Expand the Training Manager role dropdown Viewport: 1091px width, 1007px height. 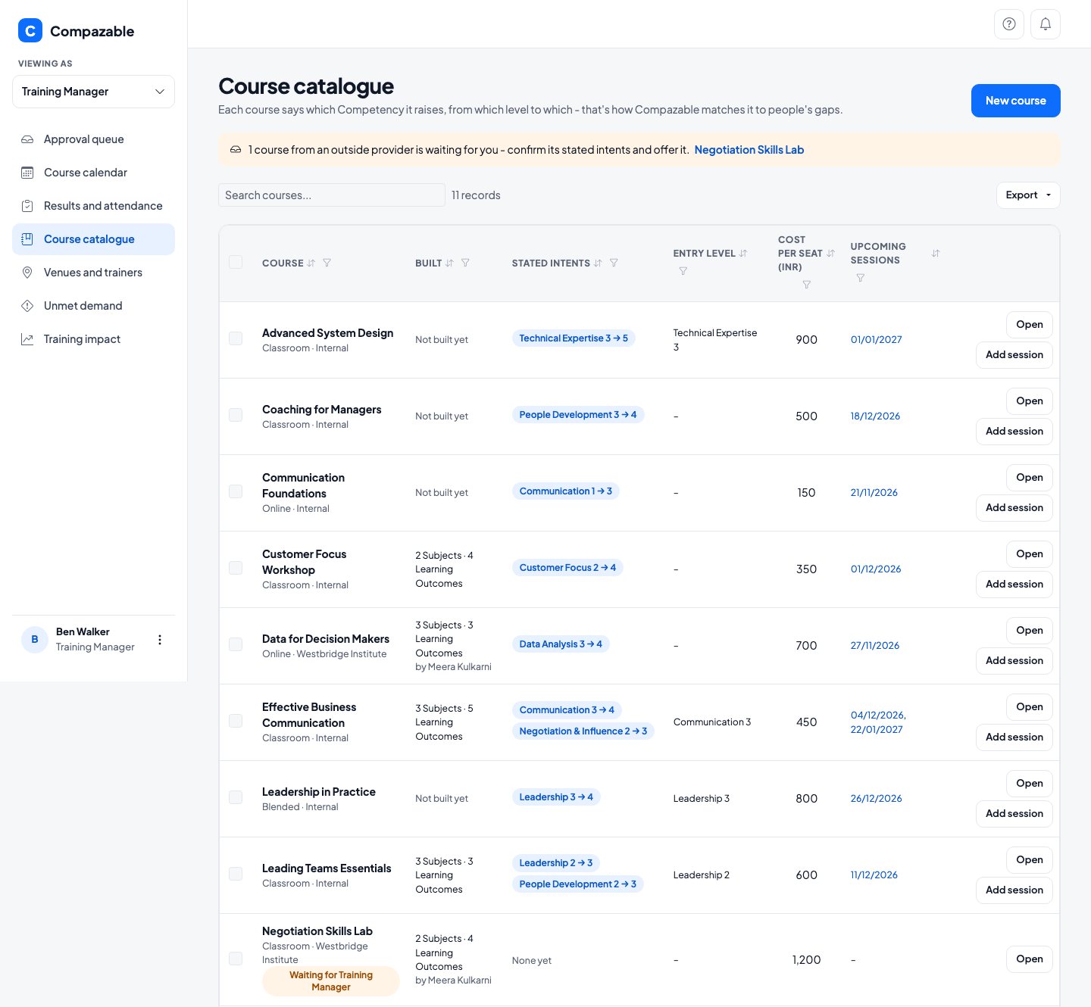[94, 92]
